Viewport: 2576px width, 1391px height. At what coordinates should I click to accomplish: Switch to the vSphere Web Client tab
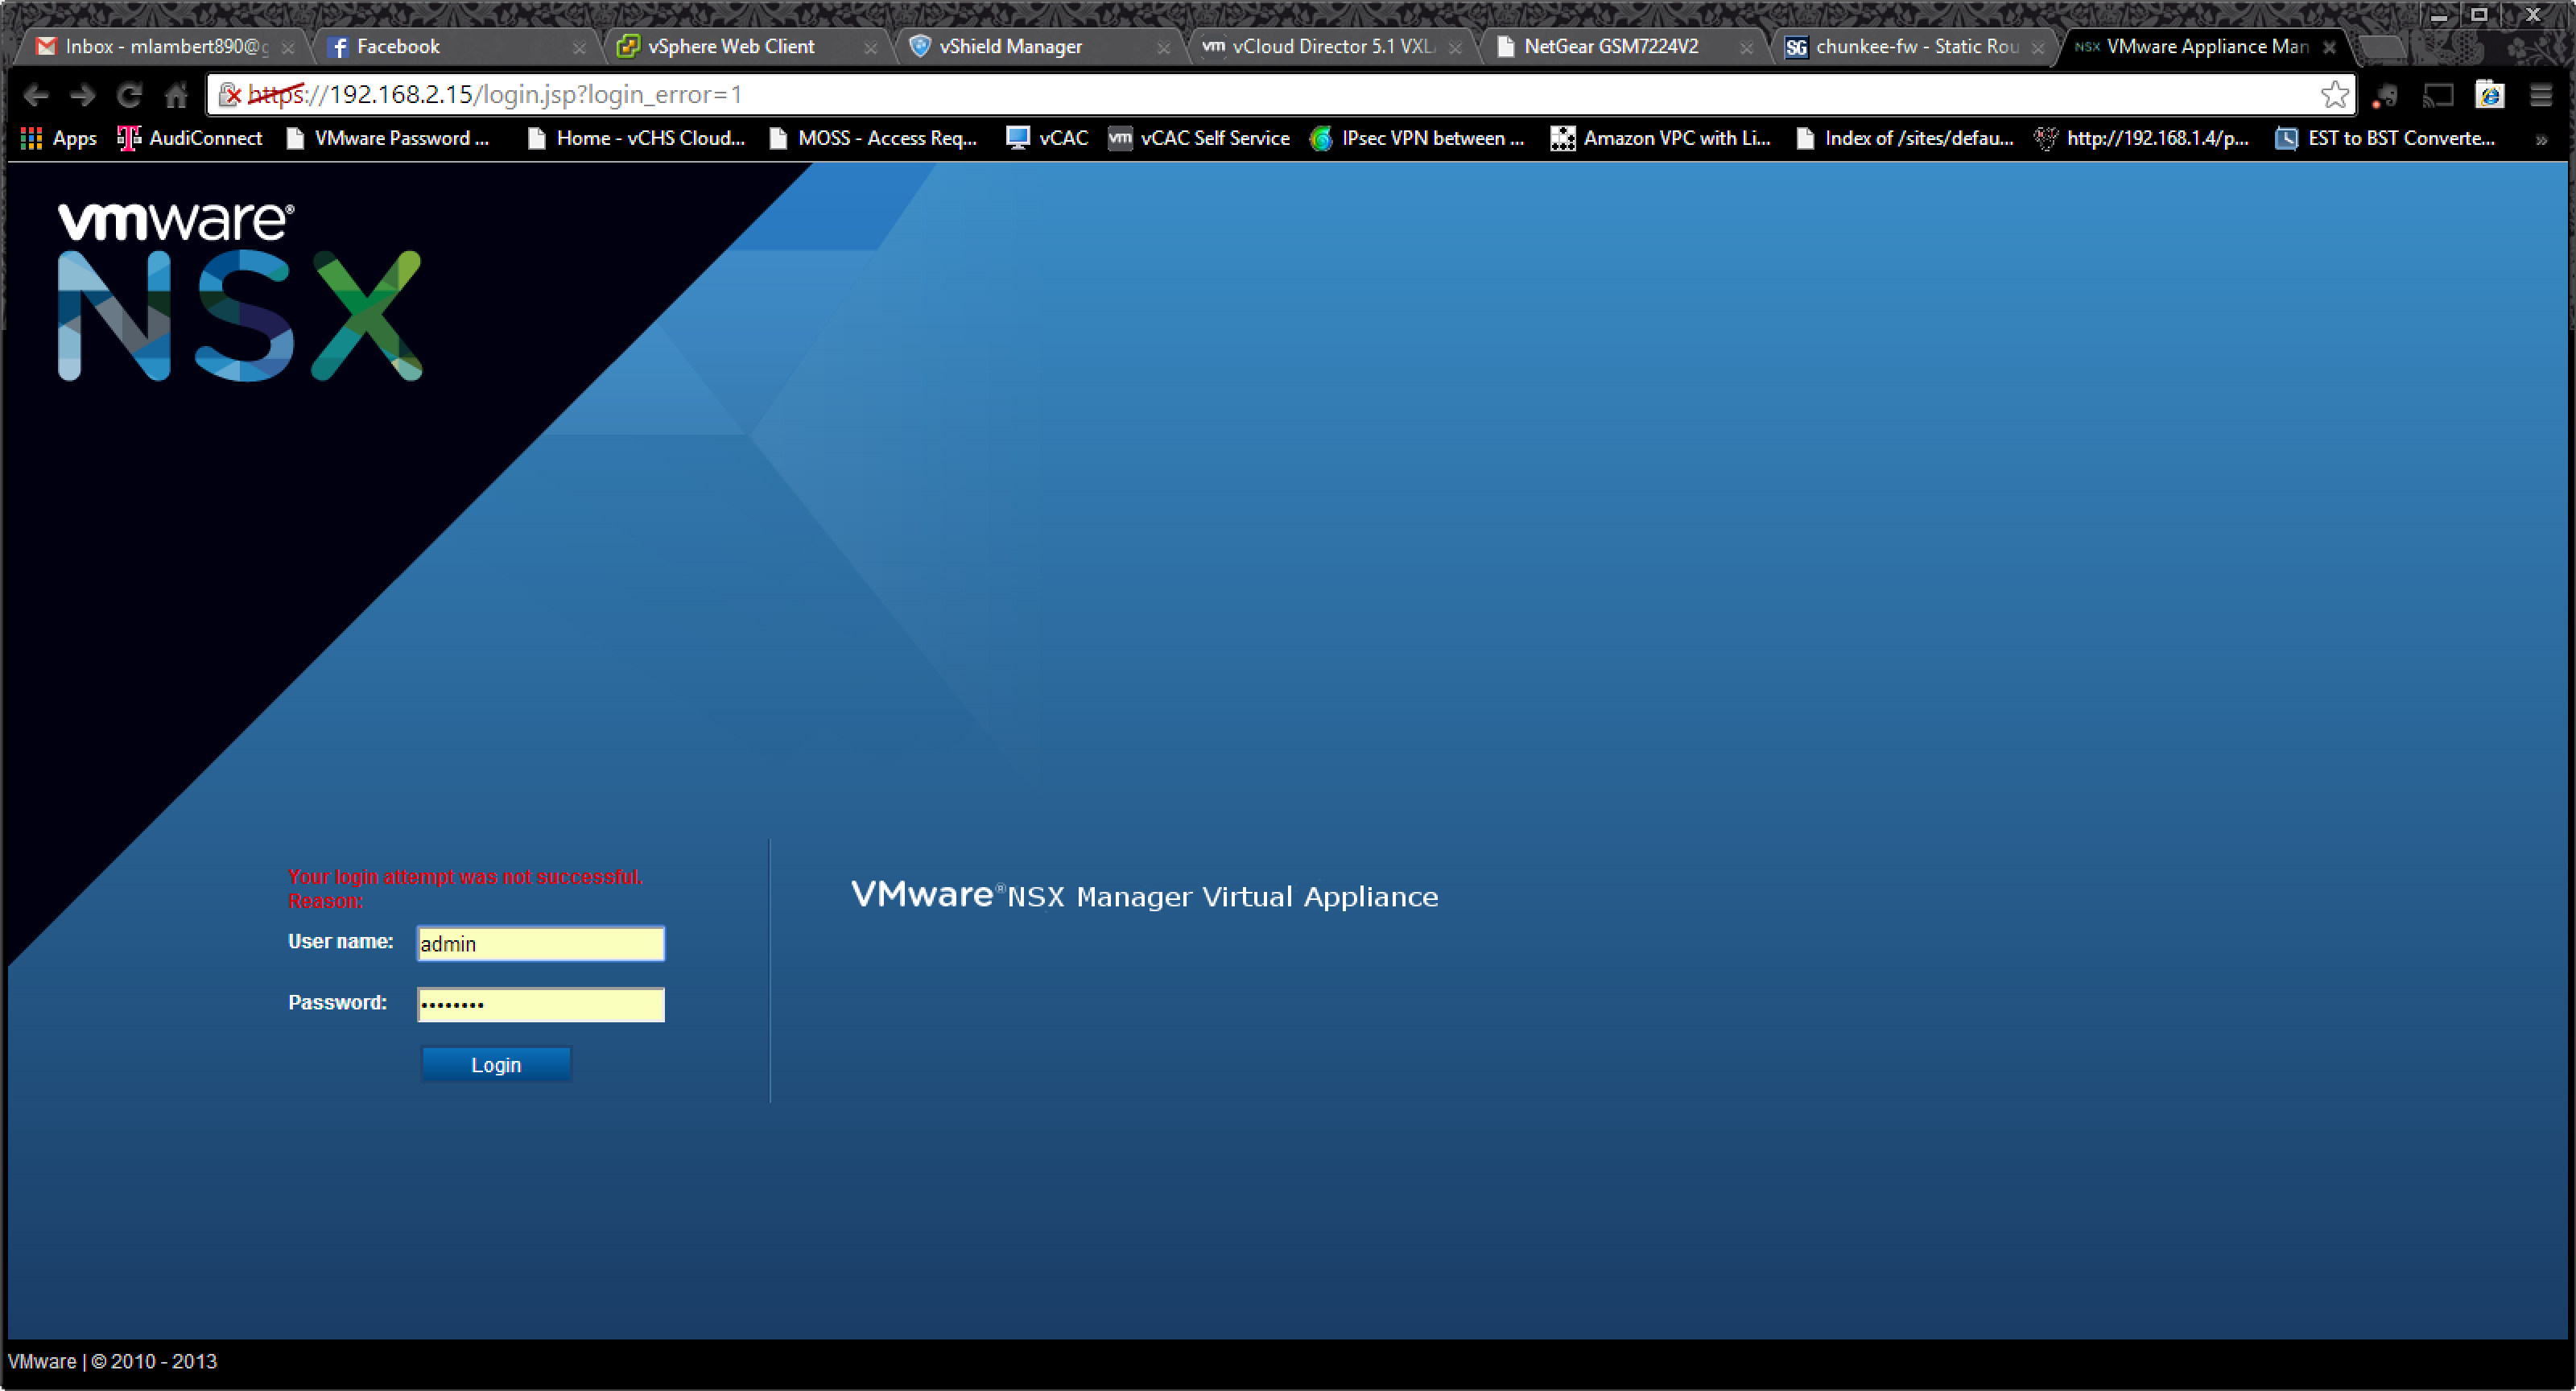point(730,46)
